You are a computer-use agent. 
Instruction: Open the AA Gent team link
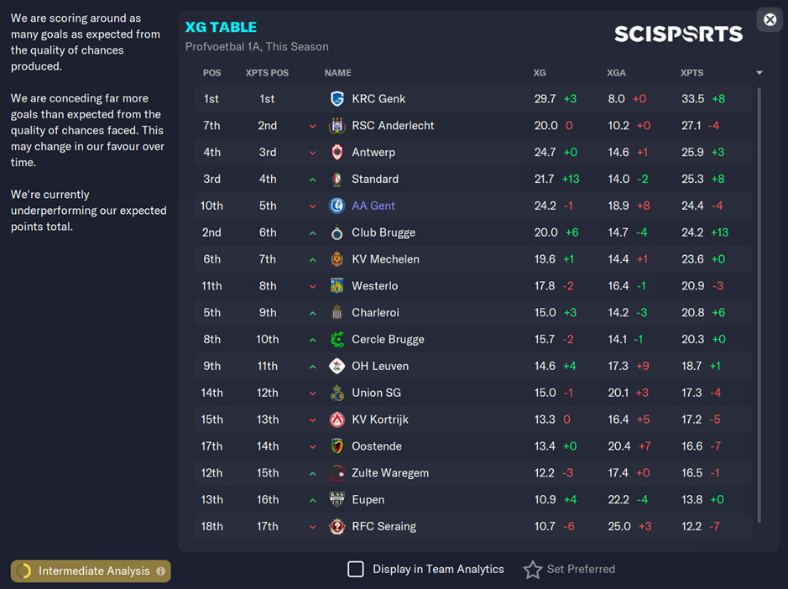pos(373,206)
